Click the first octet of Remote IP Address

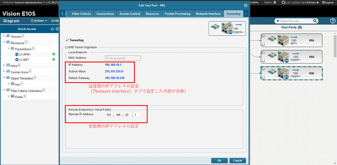(108, 115)
